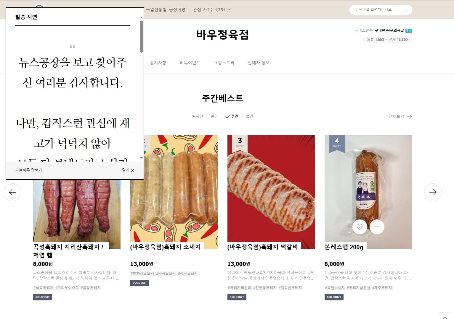The image size is (454, 319).
Task: Click product title 곡성흑돼지 지리산흑돼지 / 저염 햄
Action: pyautogui.click(x=68, y=251)
